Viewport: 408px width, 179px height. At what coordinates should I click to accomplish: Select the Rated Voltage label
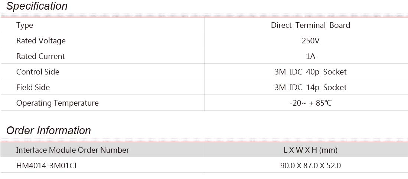coord(41,41)
